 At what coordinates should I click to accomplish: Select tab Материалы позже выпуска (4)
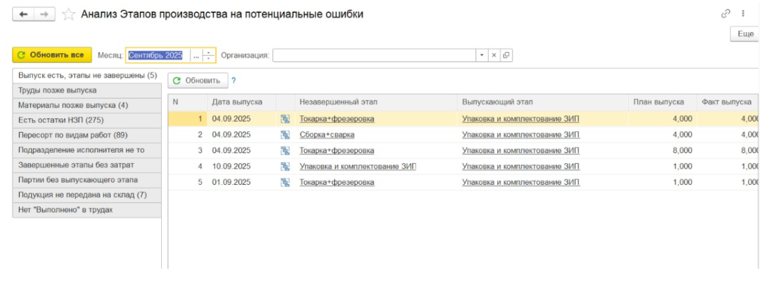coord(87,105)
